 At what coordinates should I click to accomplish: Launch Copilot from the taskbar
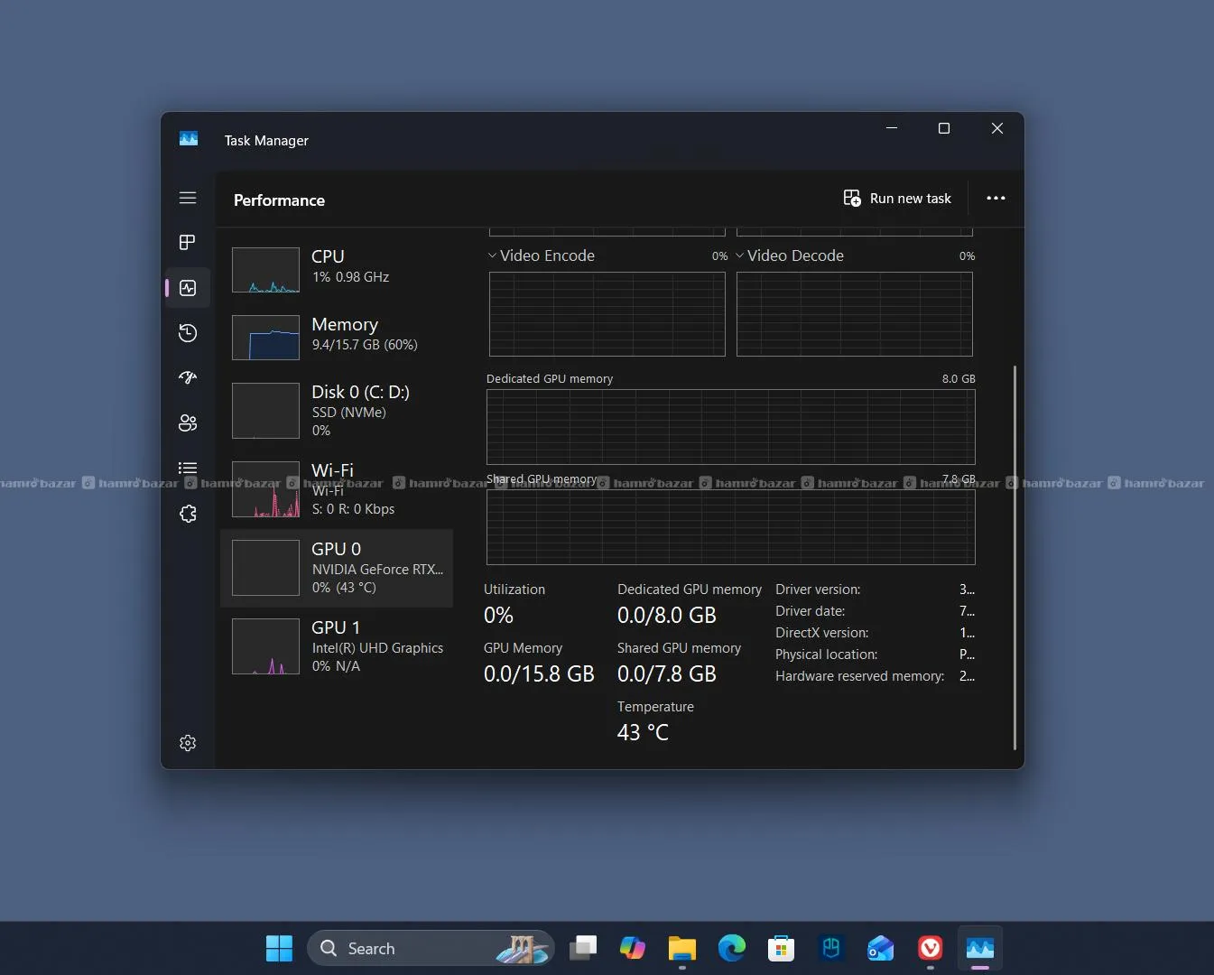coord(632,949)
